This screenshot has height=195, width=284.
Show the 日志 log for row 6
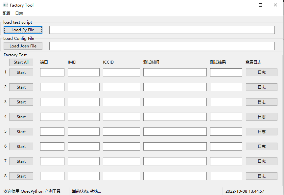tap(262, 147)
